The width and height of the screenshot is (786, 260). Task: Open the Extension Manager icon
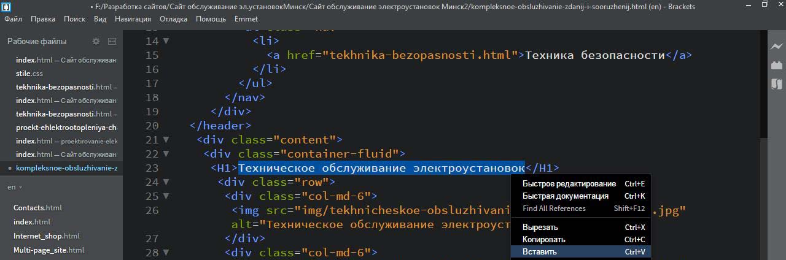777,65
